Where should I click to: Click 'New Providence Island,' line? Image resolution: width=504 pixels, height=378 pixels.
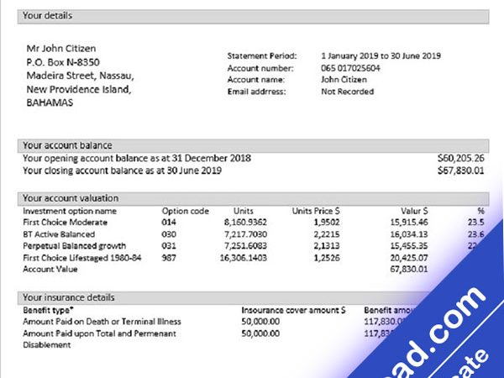pos(79,89)
